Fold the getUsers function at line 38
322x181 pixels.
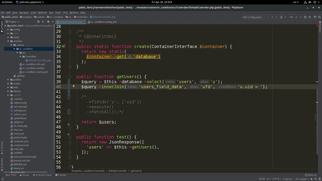pos(70,76)
